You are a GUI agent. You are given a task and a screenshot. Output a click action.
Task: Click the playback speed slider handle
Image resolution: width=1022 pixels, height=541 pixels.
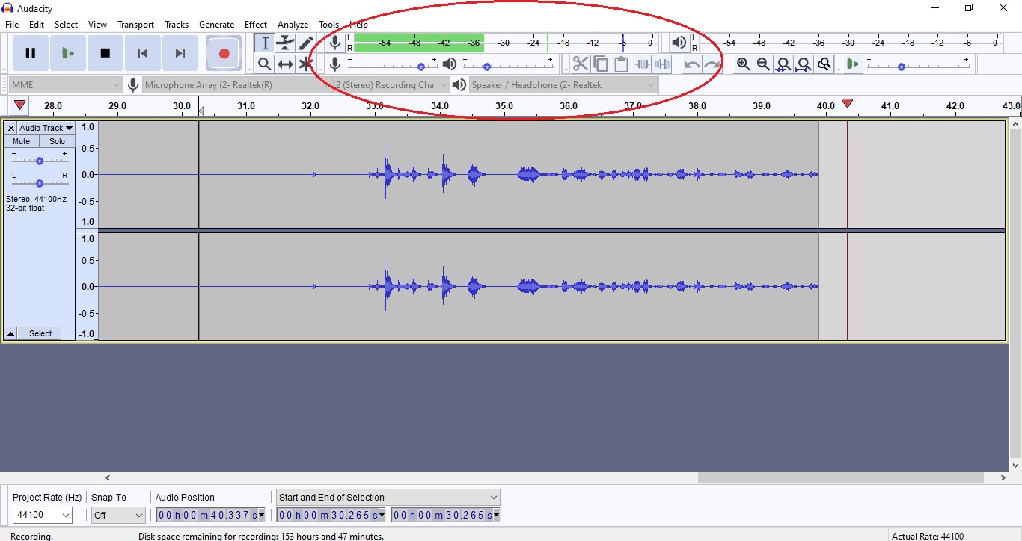902,67
